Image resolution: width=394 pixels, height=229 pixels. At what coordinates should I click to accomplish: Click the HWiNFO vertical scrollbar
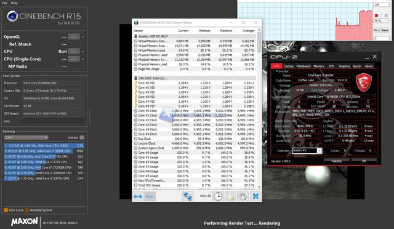pos(259,108)
